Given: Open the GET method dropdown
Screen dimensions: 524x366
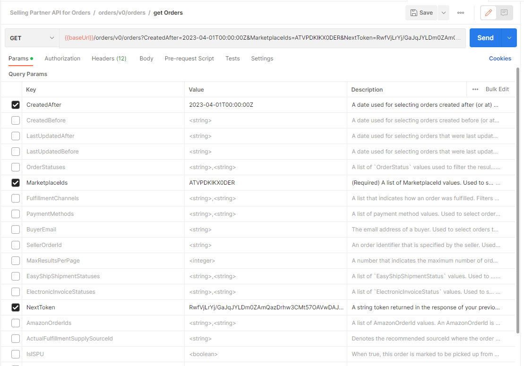Looking at the screenshot, I should [x=31, y=37].
